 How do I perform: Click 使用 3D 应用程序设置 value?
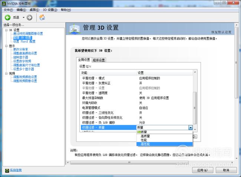pyautogui.click(x=154, y=98)
